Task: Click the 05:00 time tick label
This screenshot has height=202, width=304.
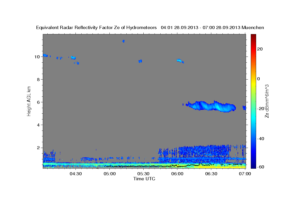Action: pos(110,174)
